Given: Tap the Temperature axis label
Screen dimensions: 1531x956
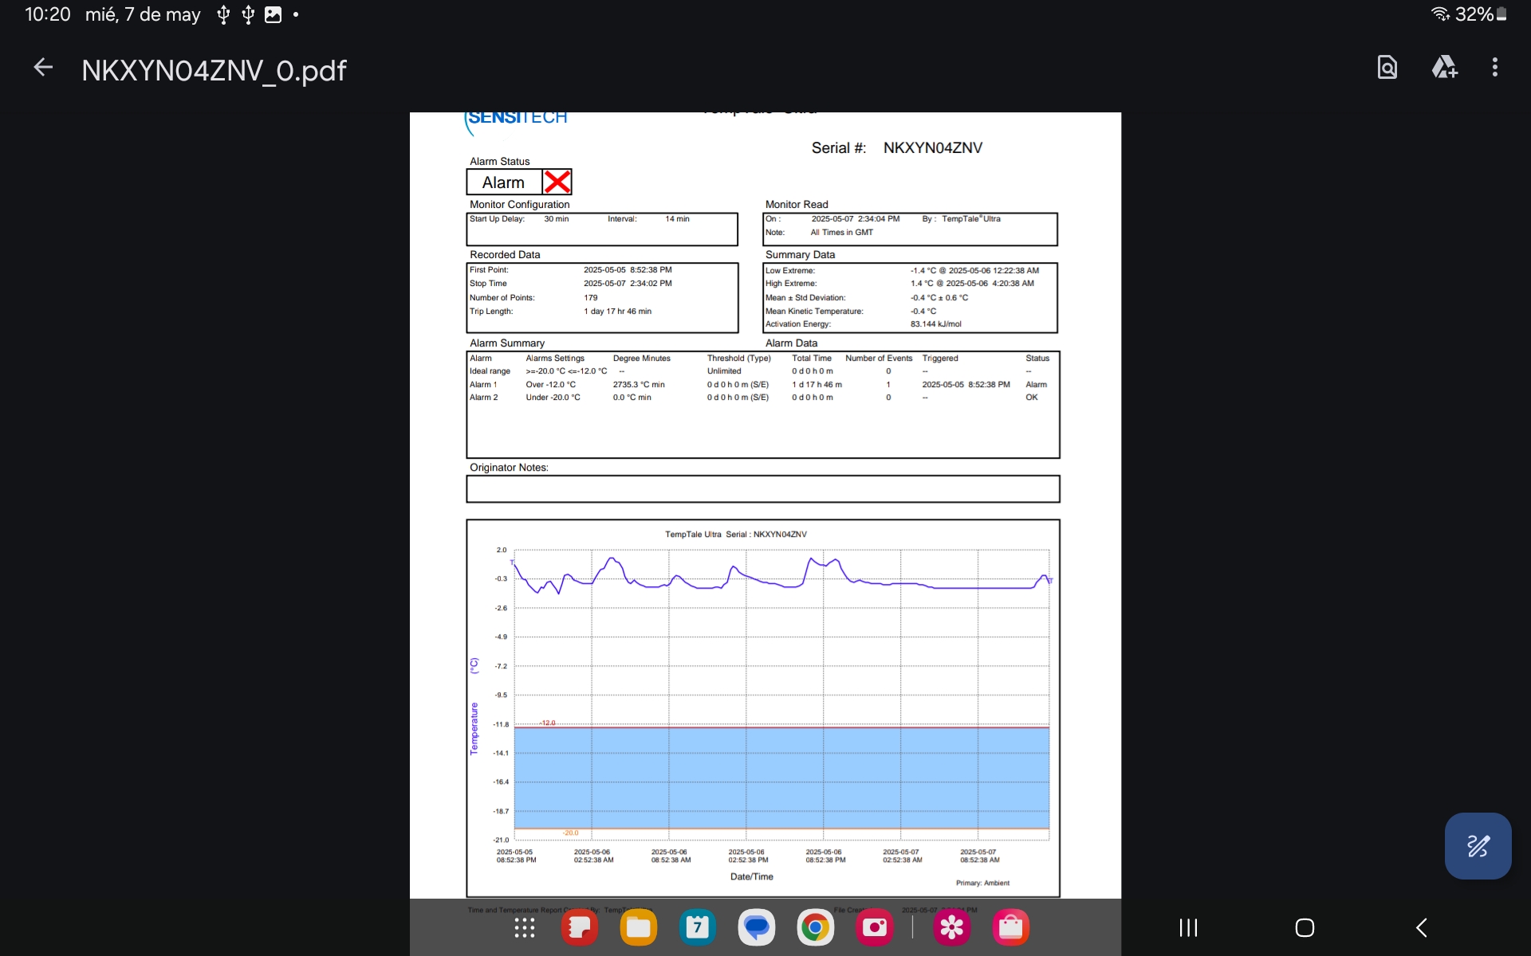Looking at the screenshot, I should 474,728.
